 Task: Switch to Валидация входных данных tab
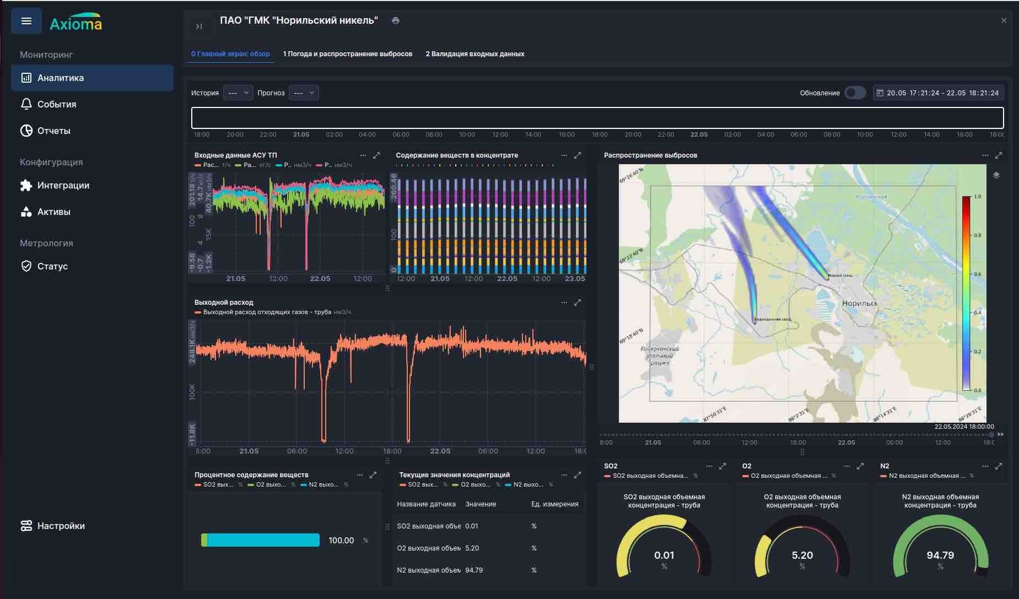coord(475,54)
